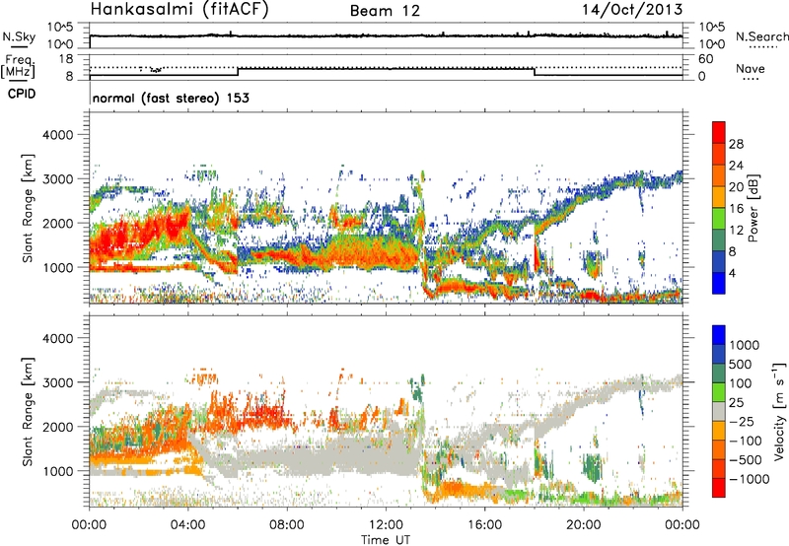Click the '2000' tick on velocity panel
Screen dimensions: 789x546
(x=58, y=427)
